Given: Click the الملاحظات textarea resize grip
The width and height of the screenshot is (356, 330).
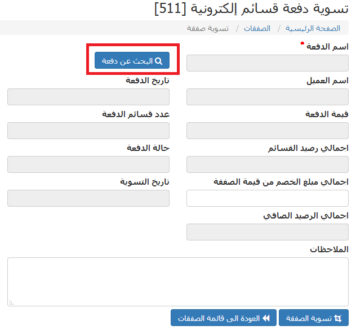Looking at the screenshot, I should tap(11, 303).
